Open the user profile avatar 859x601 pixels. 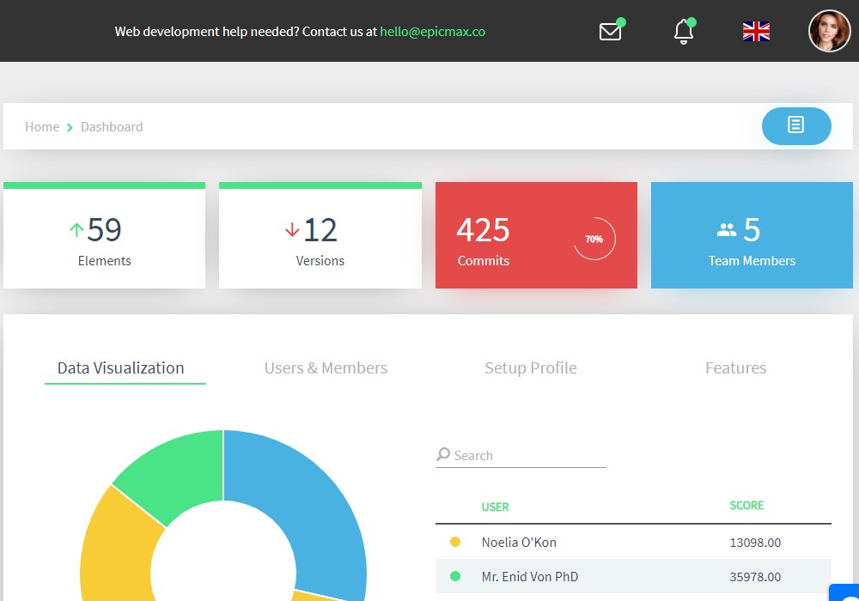(x=830, y=31)
